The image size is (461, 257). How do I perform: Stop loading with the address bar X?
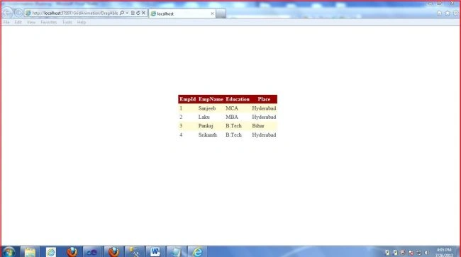[x=143, y=13]
